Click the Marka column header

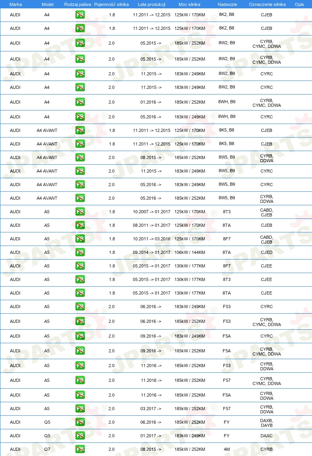tap(16, 4)
